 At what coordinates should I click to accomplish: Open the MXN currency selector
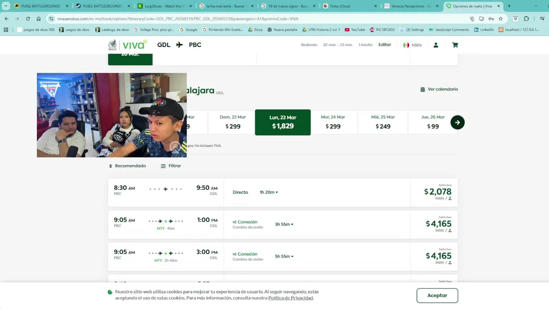412,45
